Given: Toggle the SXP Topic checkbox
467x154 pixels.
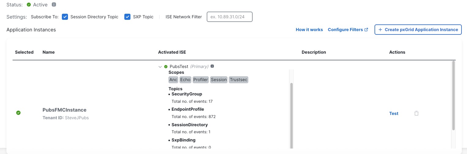Looking at the screenshot, I should 127,17.
